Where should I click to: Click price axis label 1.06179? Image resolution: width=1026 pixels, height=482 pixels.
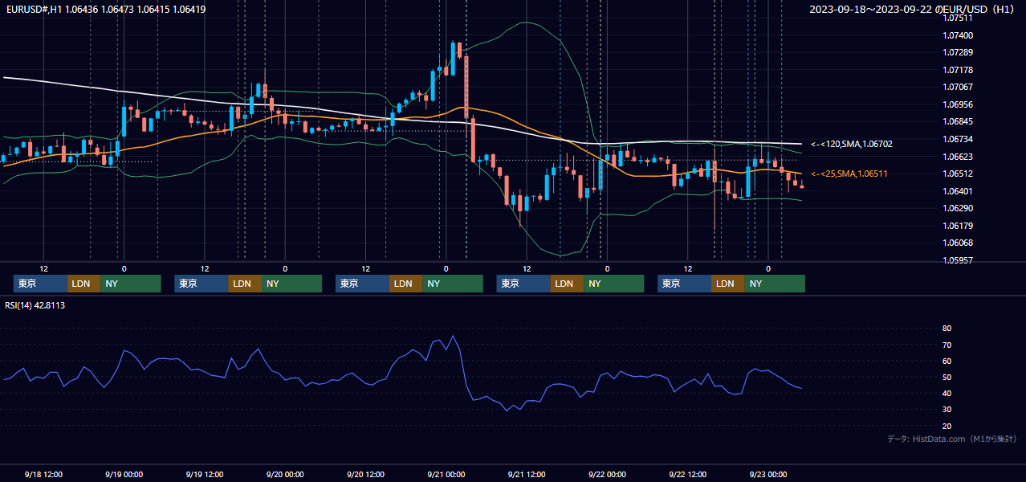[x=958, y=226]
